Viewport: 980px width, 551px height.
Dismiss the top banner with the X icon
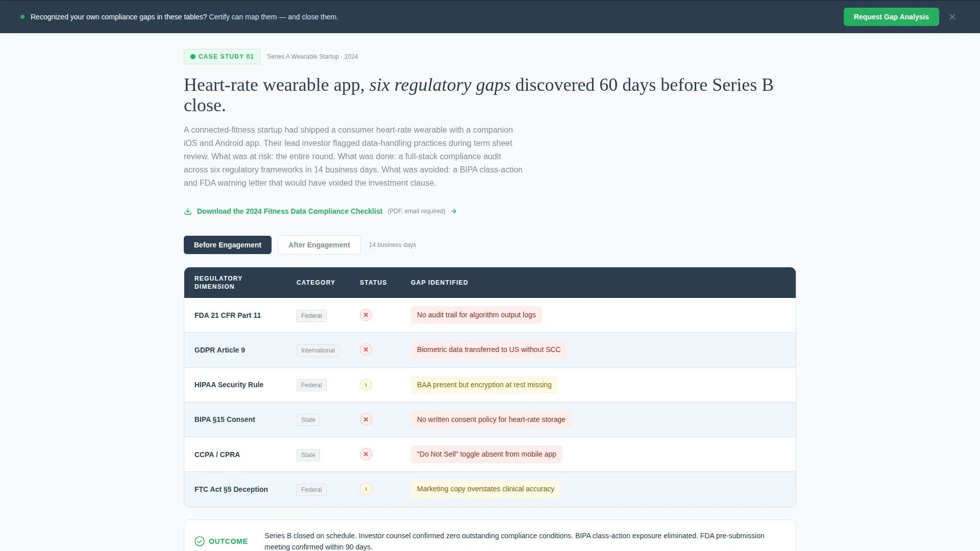(x=952, y=17)
